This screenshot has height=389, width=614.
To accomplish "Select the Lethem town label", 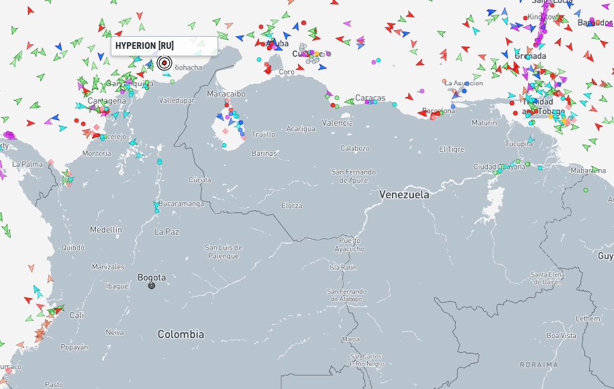I will pyautogui.click(x=588, y=319).
